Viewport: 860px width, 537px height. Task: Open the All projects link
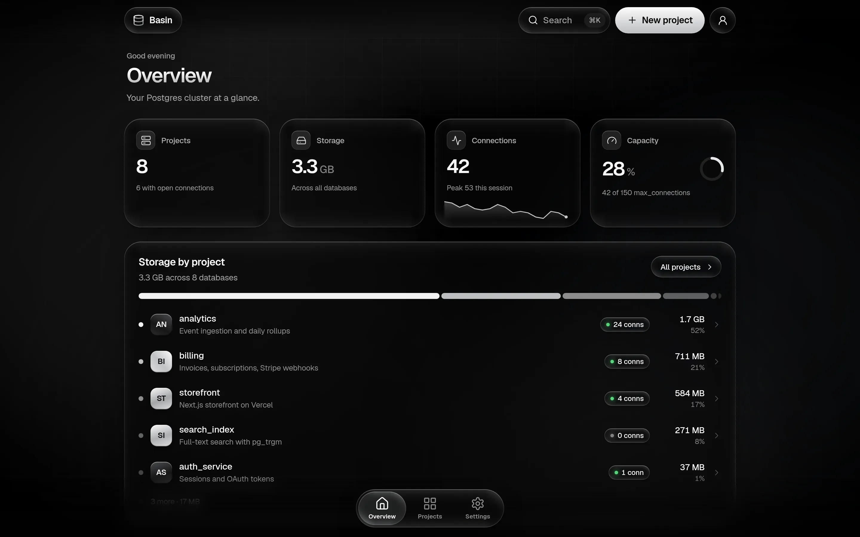(686, 267)
